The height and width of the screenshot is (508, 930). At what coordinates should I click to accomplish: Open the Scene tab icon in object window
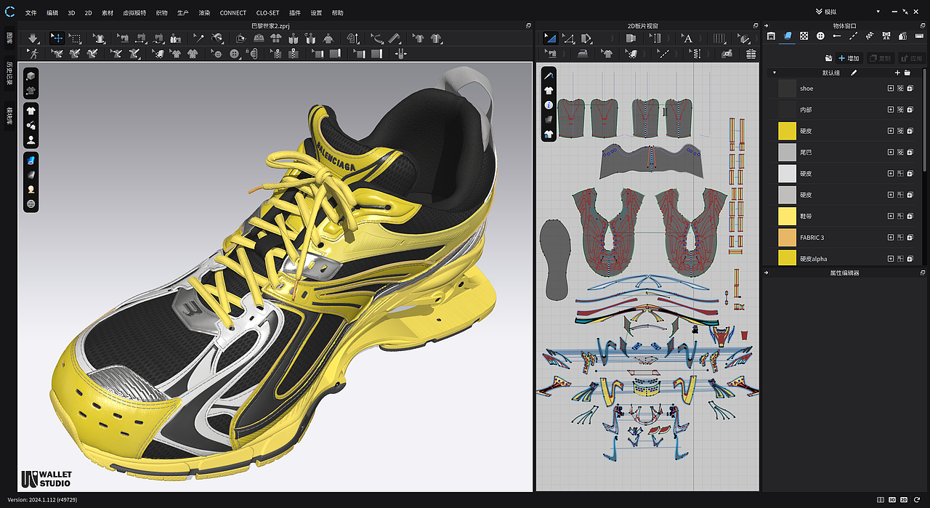771,36
